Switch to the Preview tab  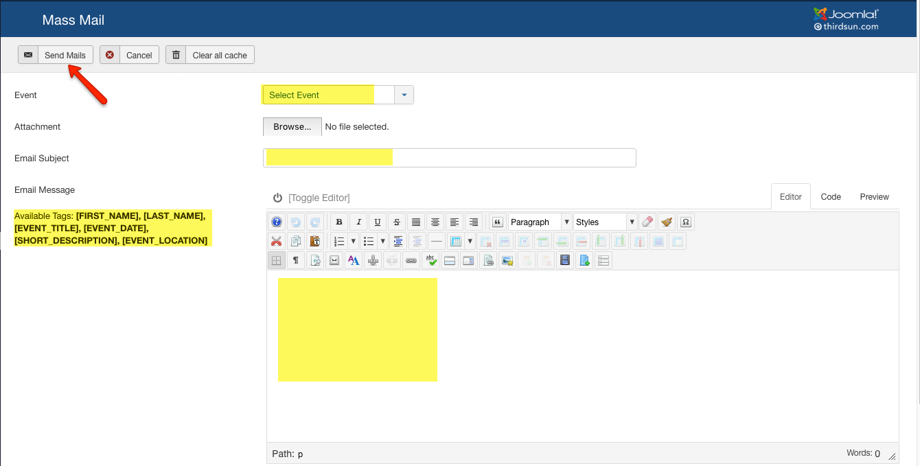click(874, 197)
